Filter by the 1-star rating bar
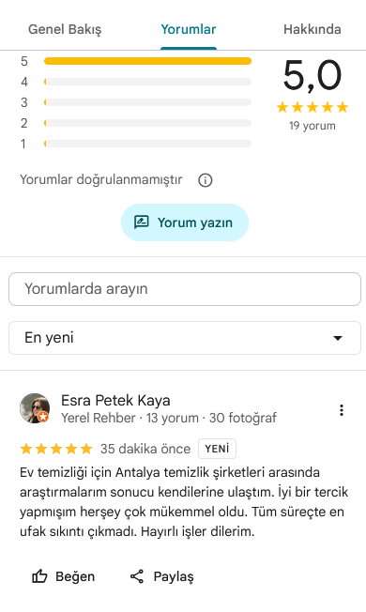Image resolution: width=366 pixels, height=612 pixels. [147, 144]
